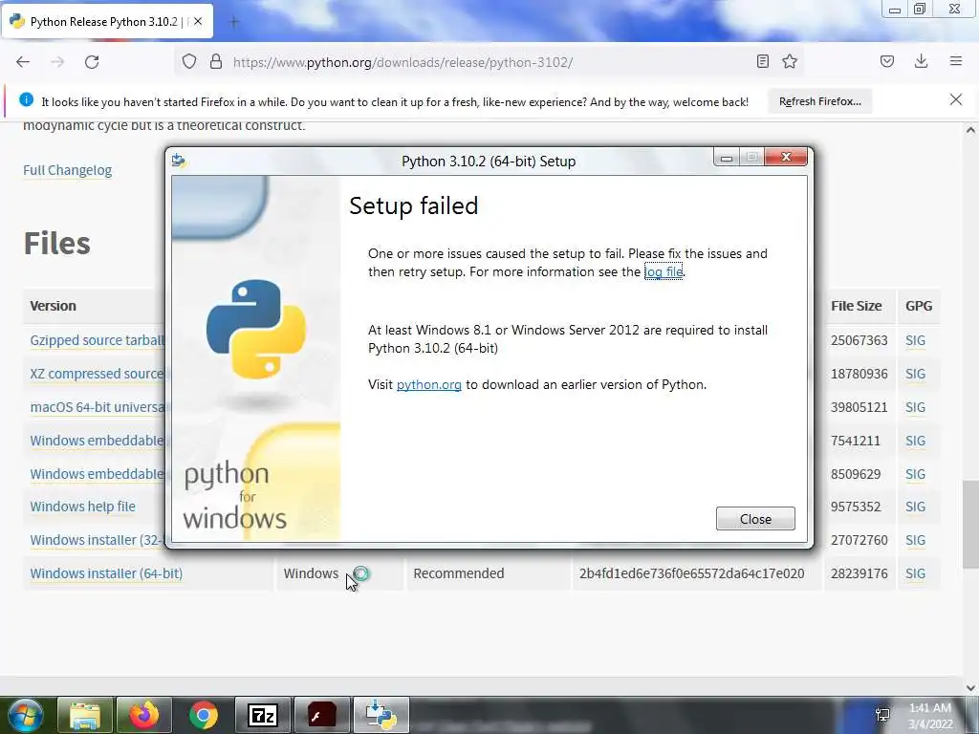This screenshot has width=979, height=734.
Task: Select the MD5 hash 2b4fd1ed6e736f0e65572da64c17e020
Action: [691, 573]
